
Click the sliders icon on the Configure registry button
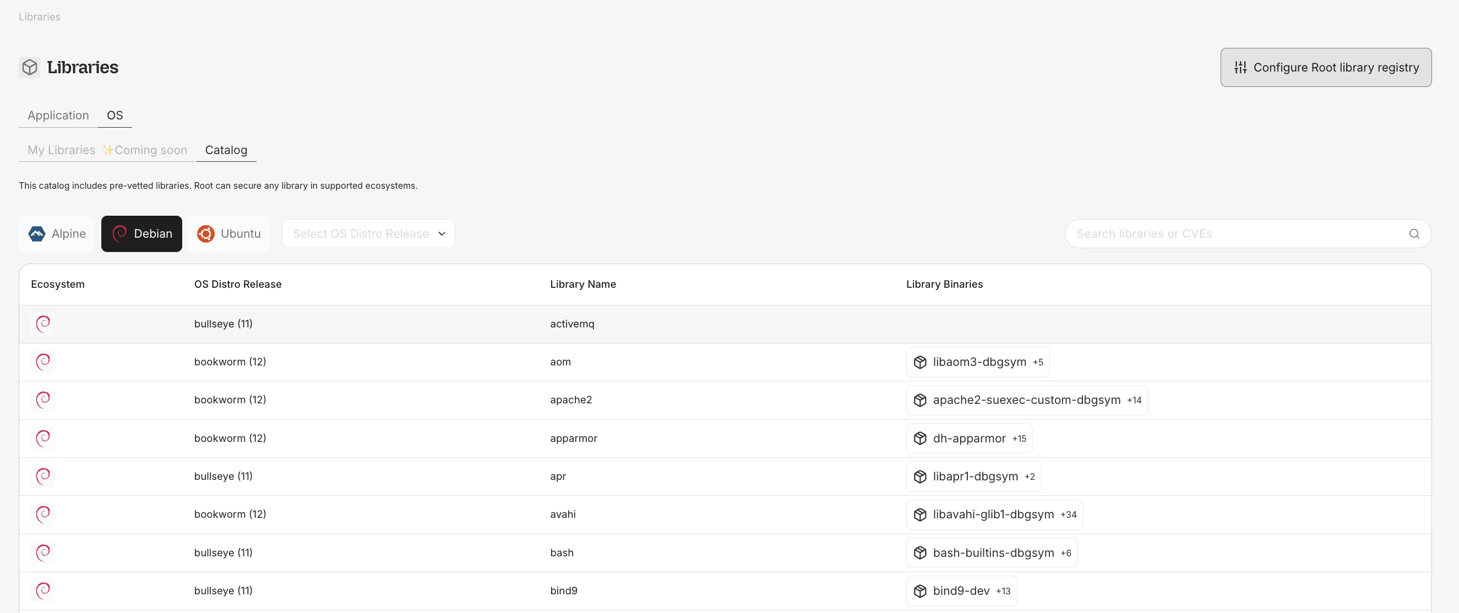pos(1240,67)
